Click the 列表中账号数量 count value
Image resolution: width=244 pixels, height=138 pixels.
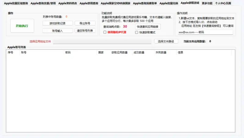pyautogui.click(x=66, y=17)
